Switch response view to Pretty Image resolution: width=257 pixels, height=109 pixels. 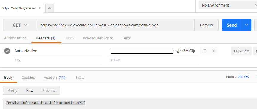[12, 90]
